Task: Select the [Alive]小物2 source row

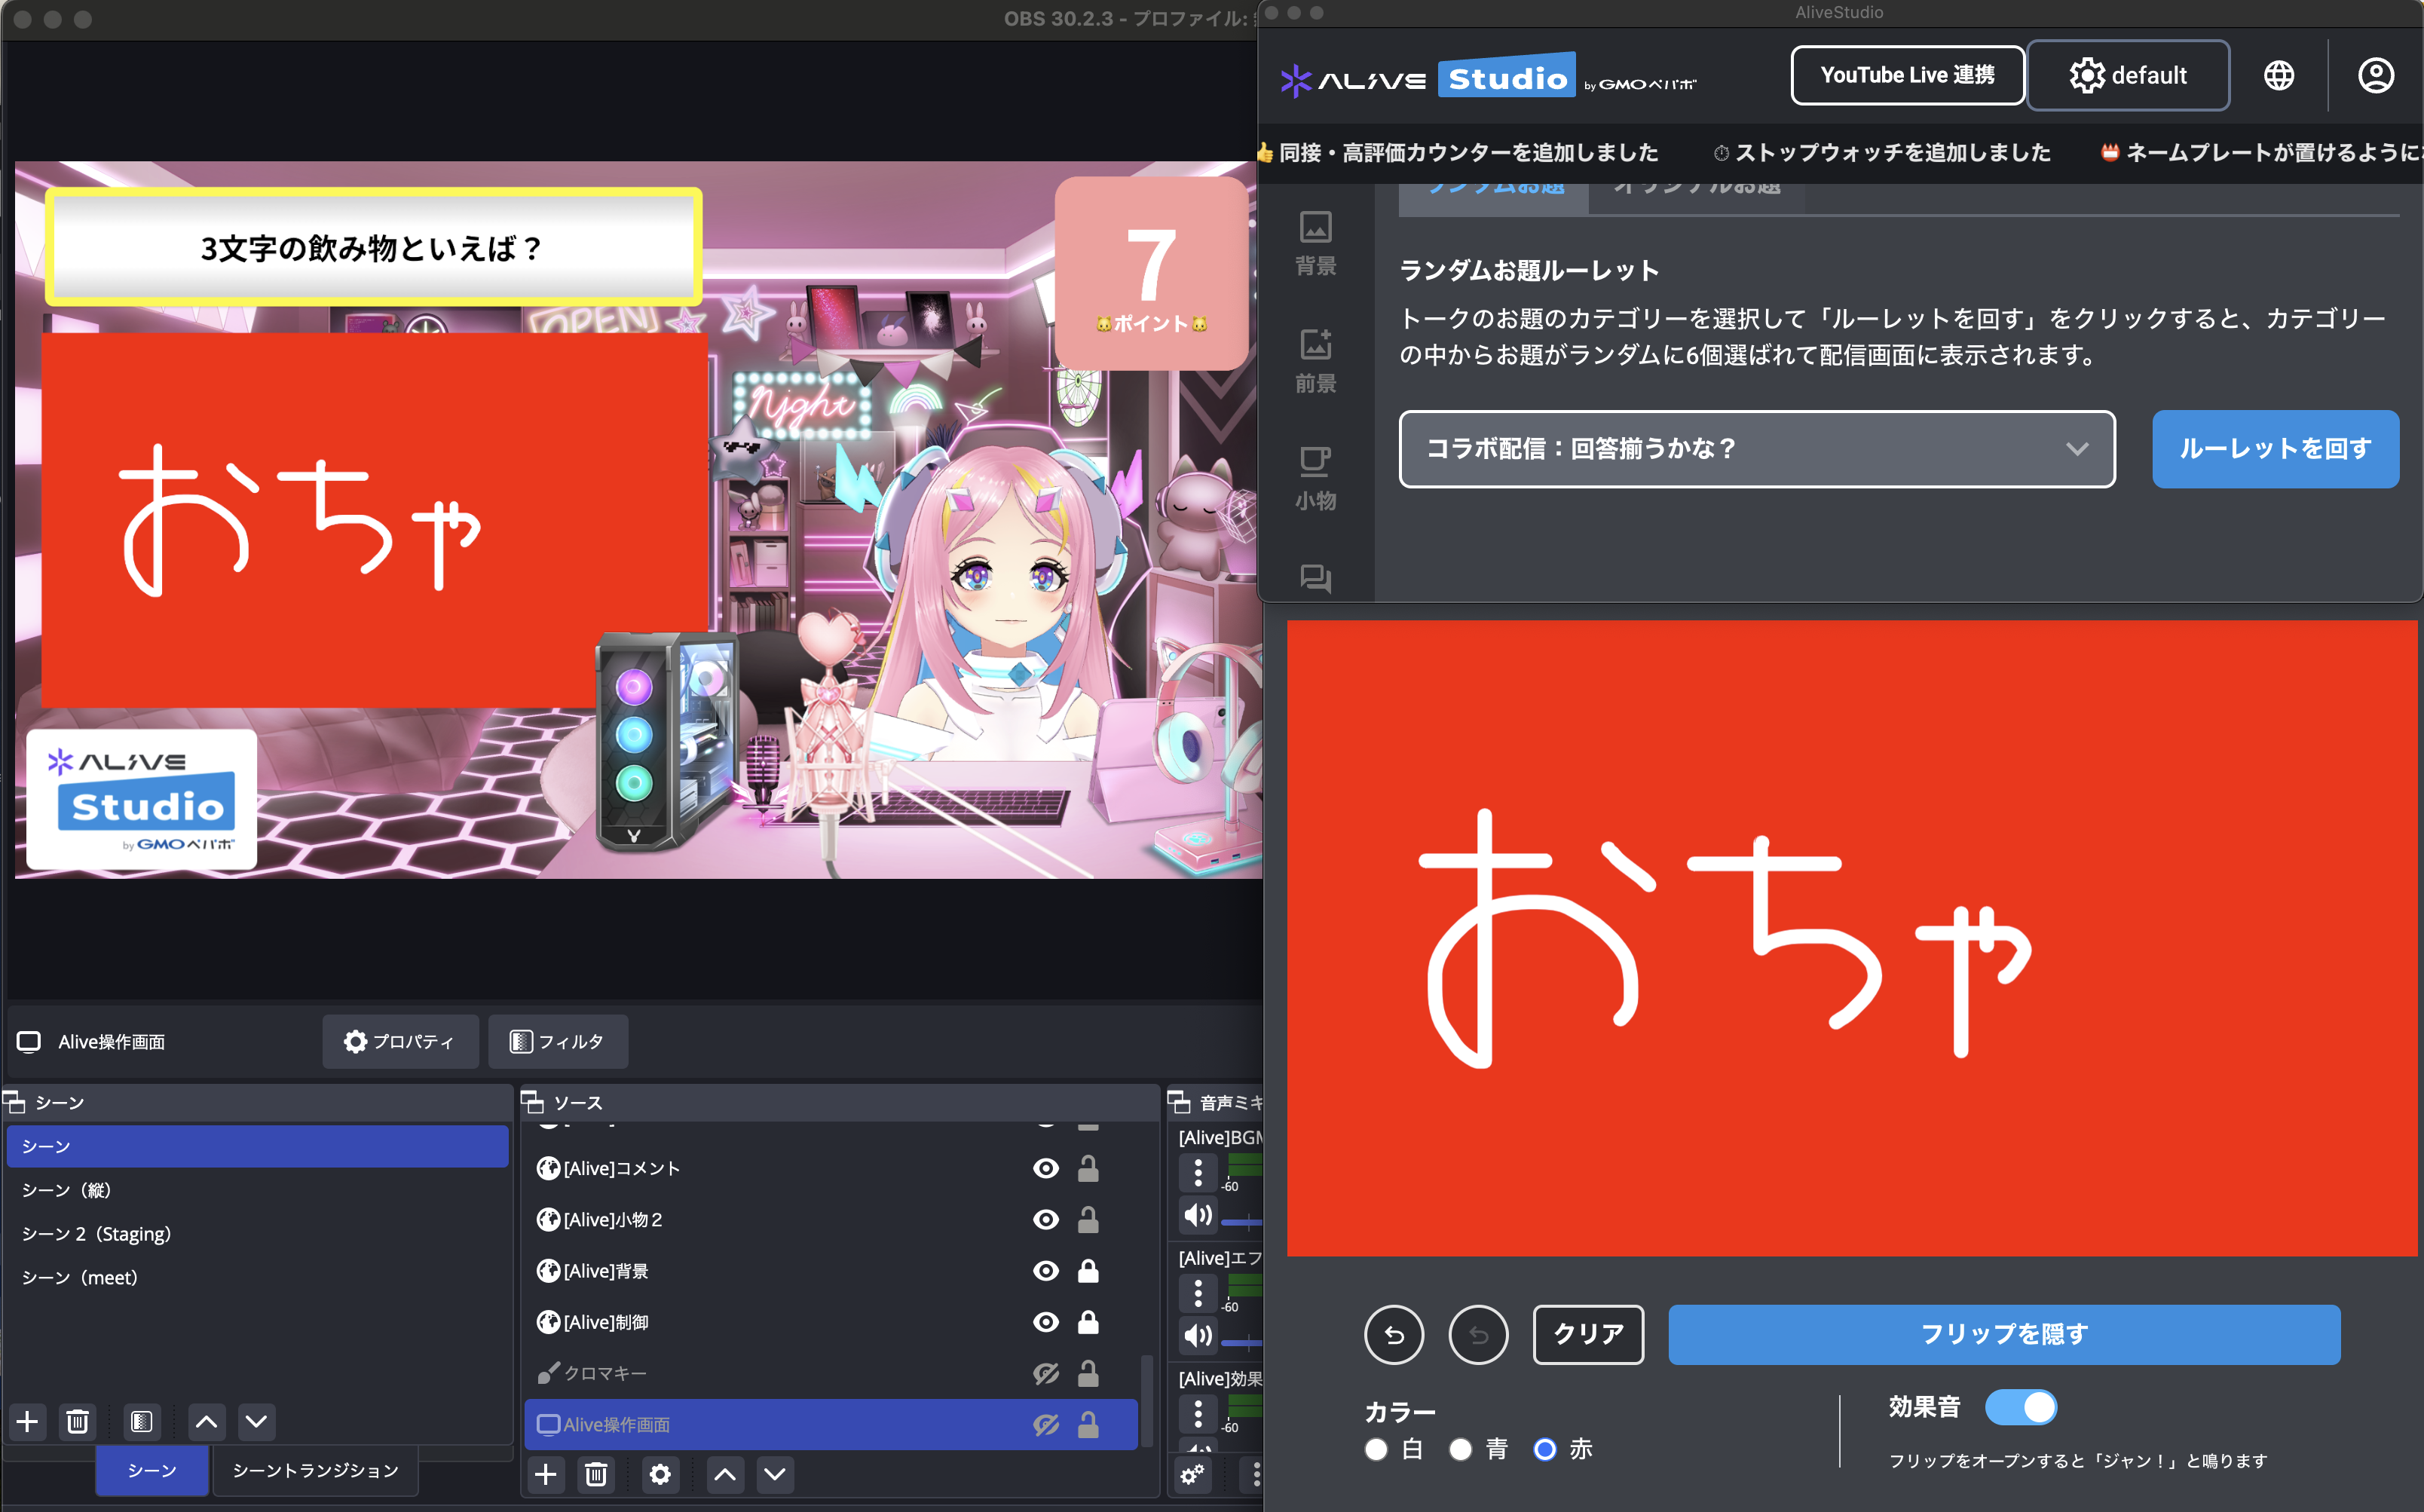Action: [x=830, y=1219]
